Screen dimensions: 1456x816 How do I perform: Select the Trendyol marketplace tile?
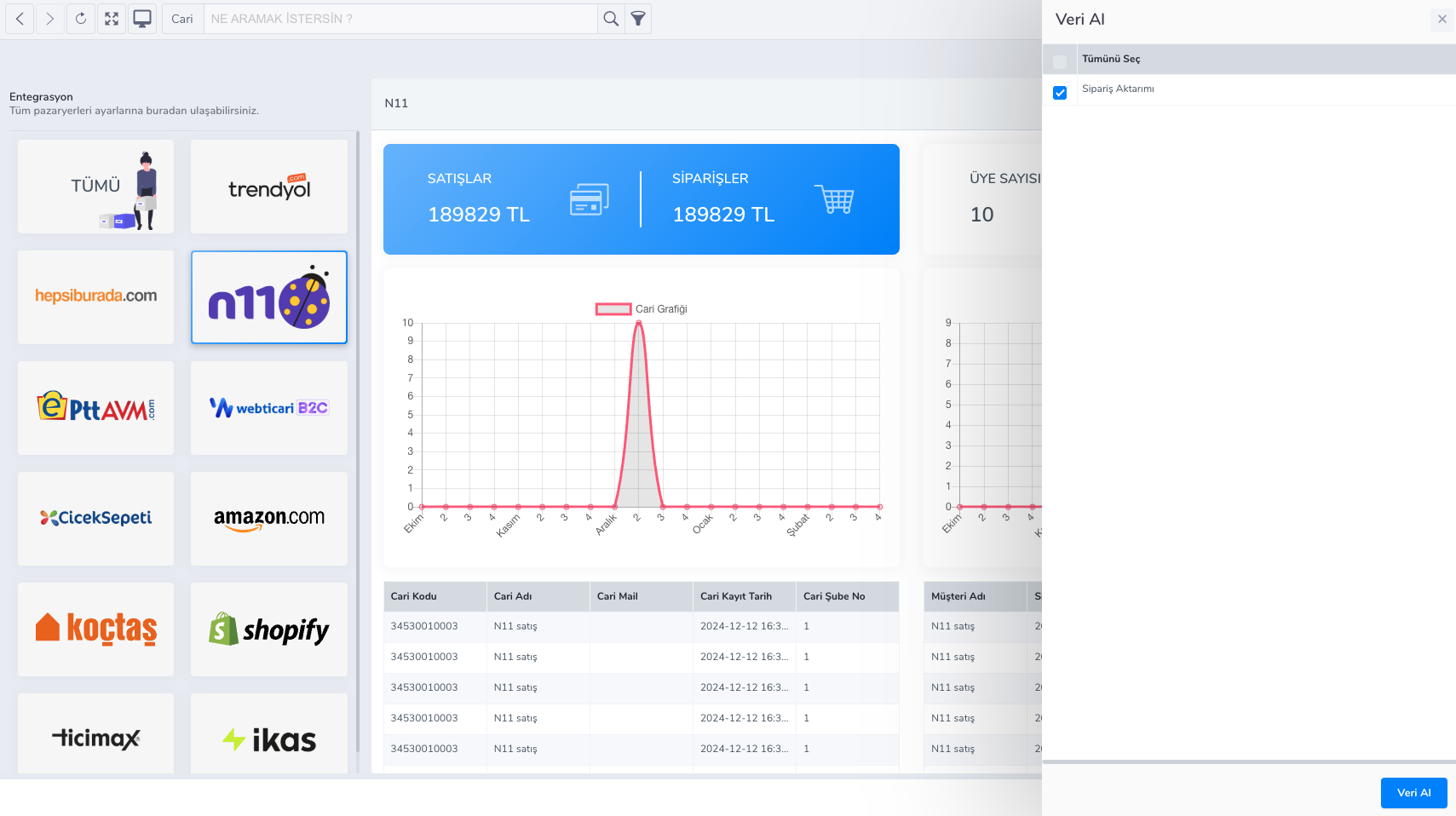[269, 187]
